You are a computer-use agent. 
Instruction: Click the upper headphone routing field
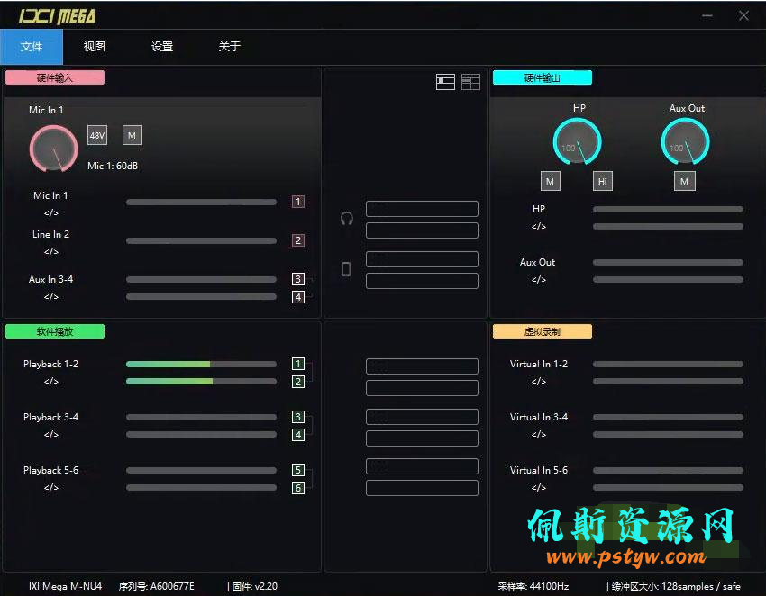point(422,209)
